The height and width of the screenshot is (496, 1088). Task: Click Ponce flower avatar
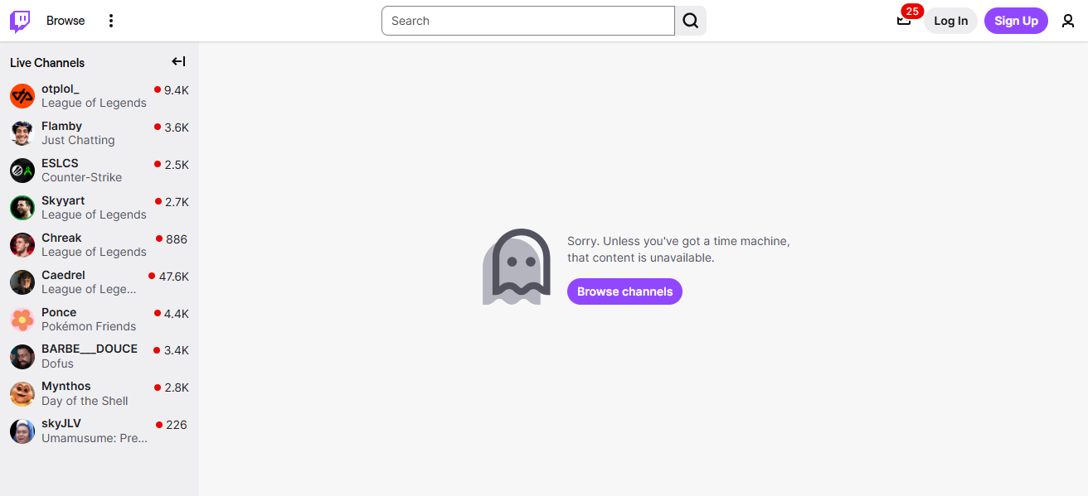coord(22,320)
